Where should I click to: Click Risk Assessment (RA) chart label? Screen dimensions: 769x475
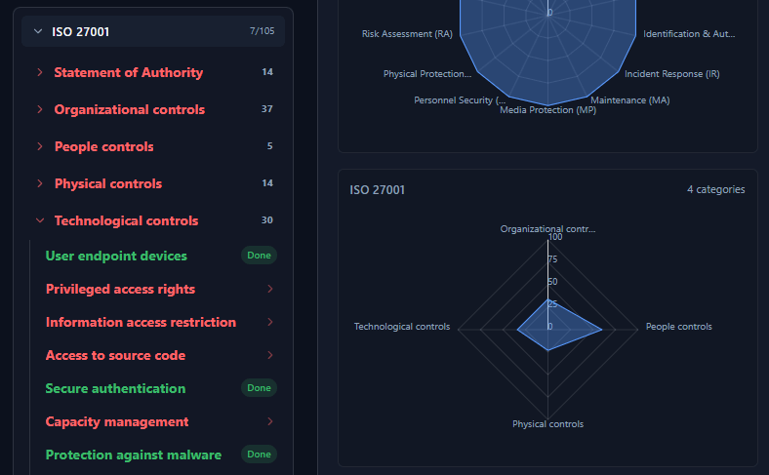407,34
